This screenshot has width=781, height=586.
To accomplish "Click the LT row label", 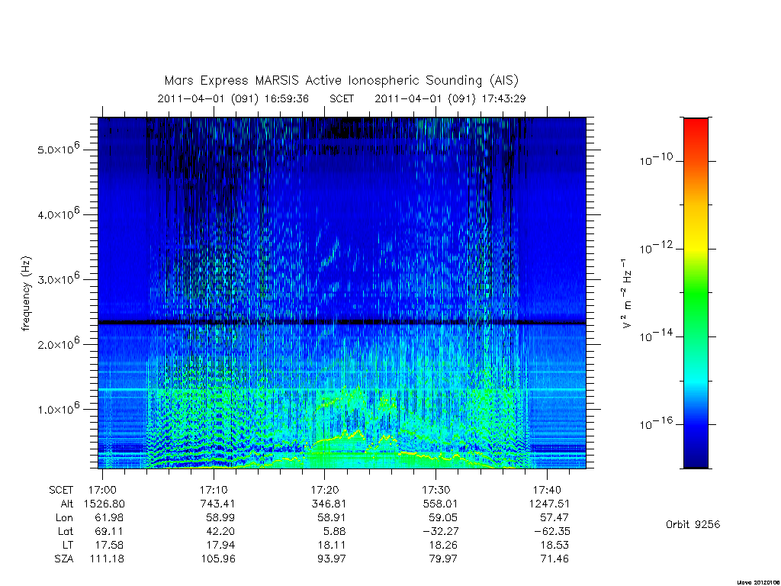I will pos(68,545).
